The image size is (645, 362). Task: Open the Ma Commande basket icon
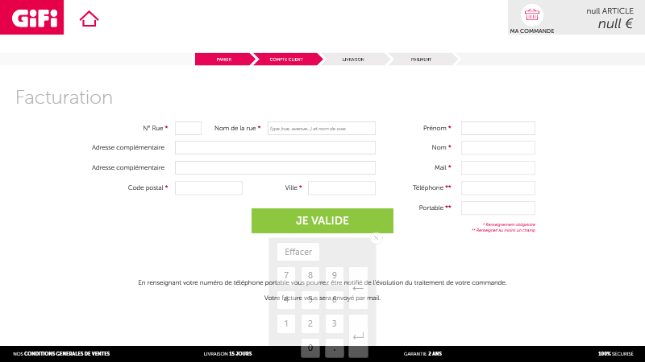(531, 14)
